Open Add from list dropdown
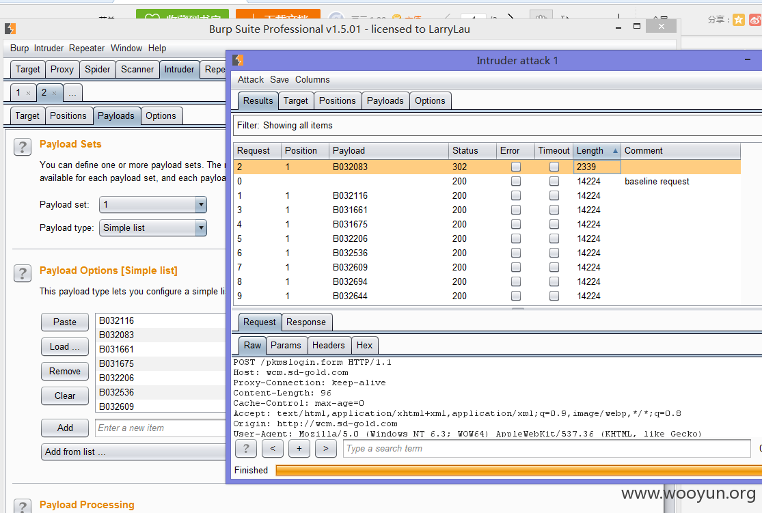This screenshot has height=513, width=762. pos(134,452)
